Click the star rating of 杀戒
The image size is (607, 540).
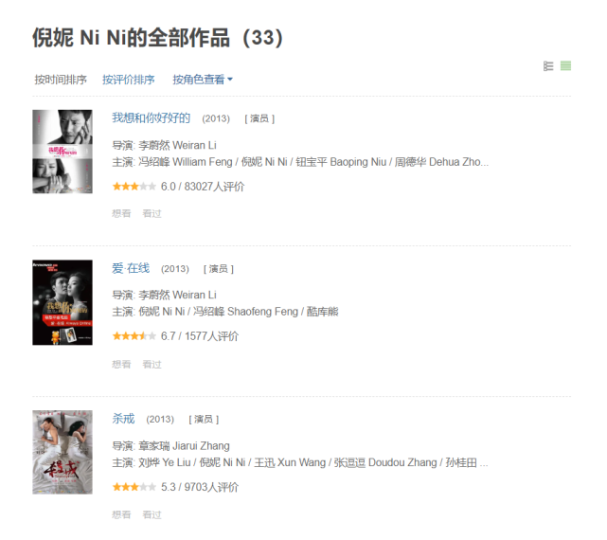(134, 487)
